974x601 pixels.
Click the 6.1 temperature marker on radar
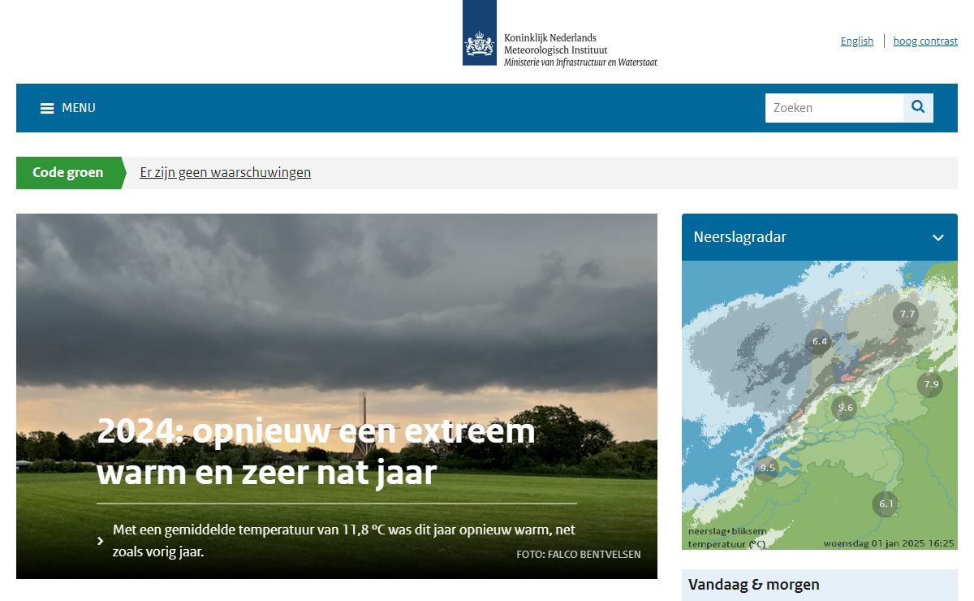click(886, 504)
